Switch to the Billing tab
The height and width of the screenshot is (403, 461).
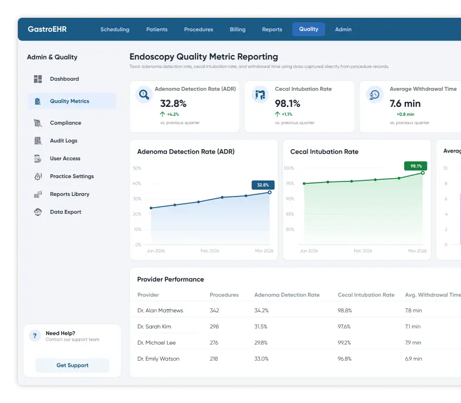(238, 30)
